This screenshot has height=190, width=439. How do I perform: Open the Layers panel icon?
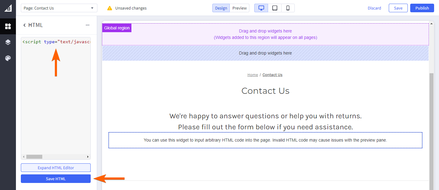click(x=8, y=42)
